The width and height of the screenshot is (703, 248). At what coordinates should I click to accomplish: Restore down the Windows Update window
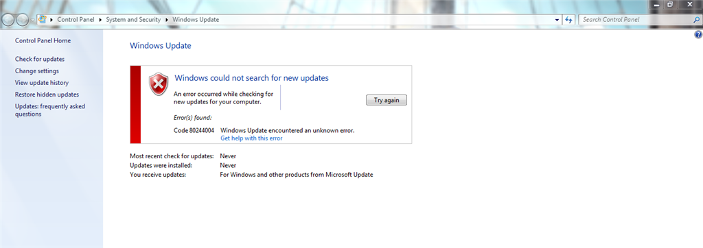point(670,4)
